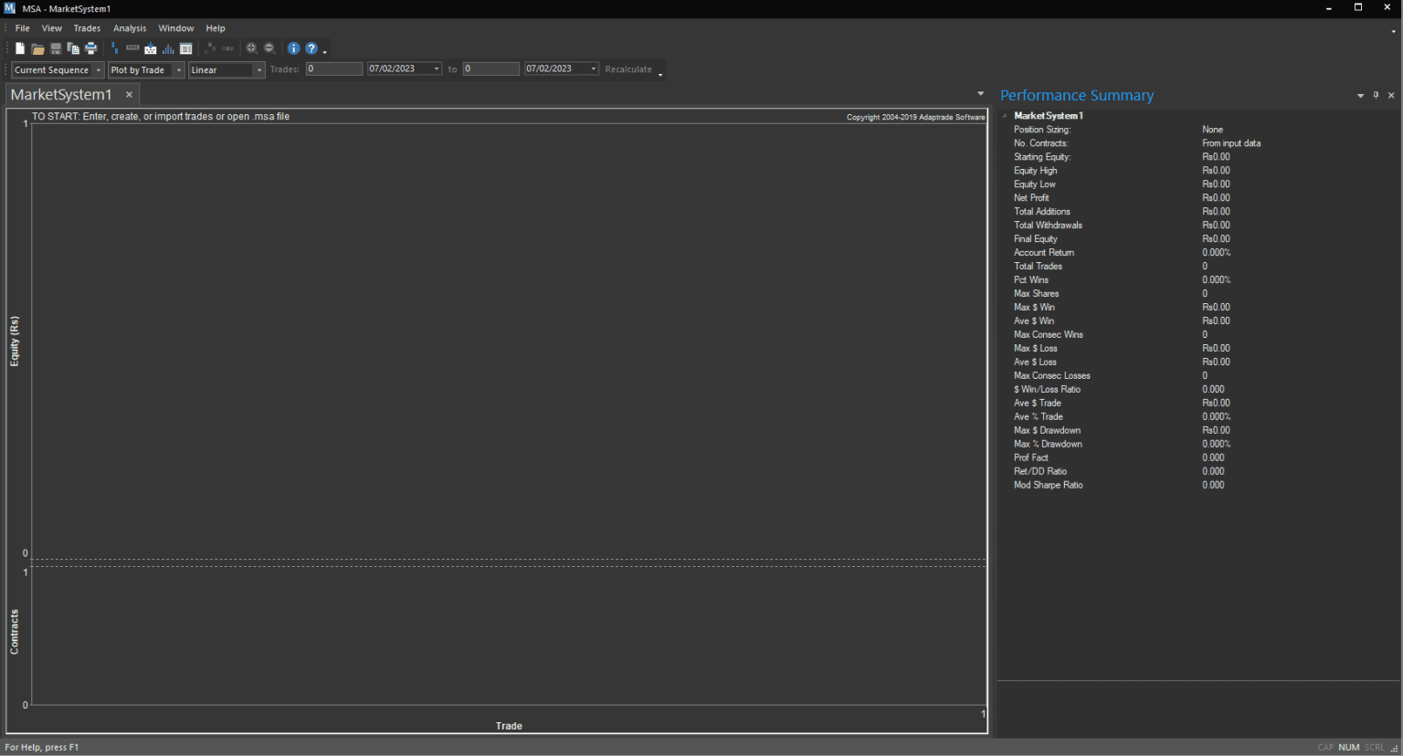Open a file using the folder icon

[x=37, y=48]
